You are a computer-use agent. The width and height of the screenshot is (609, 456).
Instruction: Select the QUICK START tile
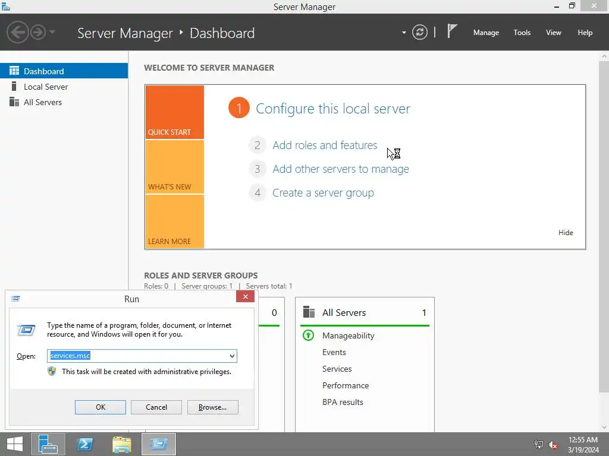pyautogui.click(x=175, y=112)
